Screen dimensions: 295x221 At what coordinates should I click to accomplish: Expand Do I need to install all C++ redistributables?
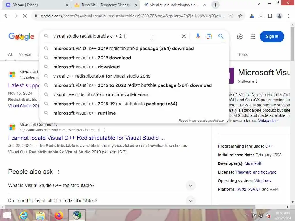coord(102,201)
